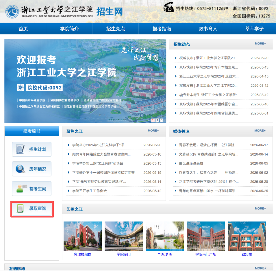Open article 文脉薪火传 青春续雅韵！
Screen dimensions: 276x271
click(209, 154)
